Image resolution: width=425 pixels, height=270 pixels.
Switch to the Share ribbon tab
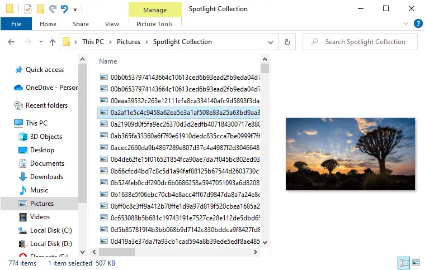coord(81,24)
